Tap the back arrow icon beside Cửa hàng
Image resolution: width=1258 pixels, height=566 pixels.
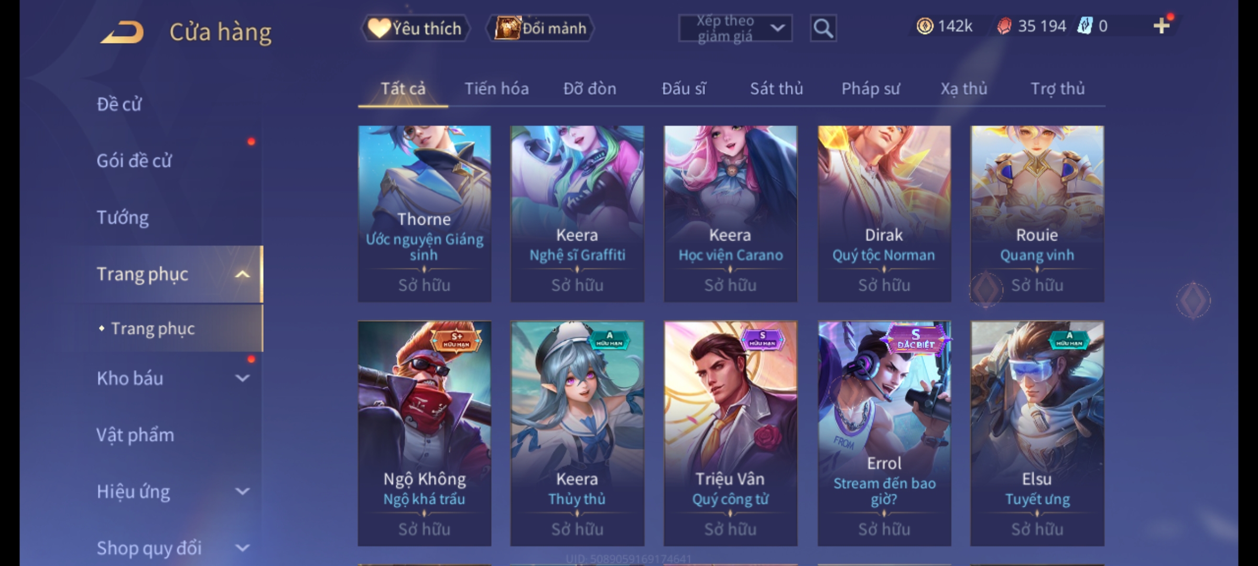tap(122, 32)
